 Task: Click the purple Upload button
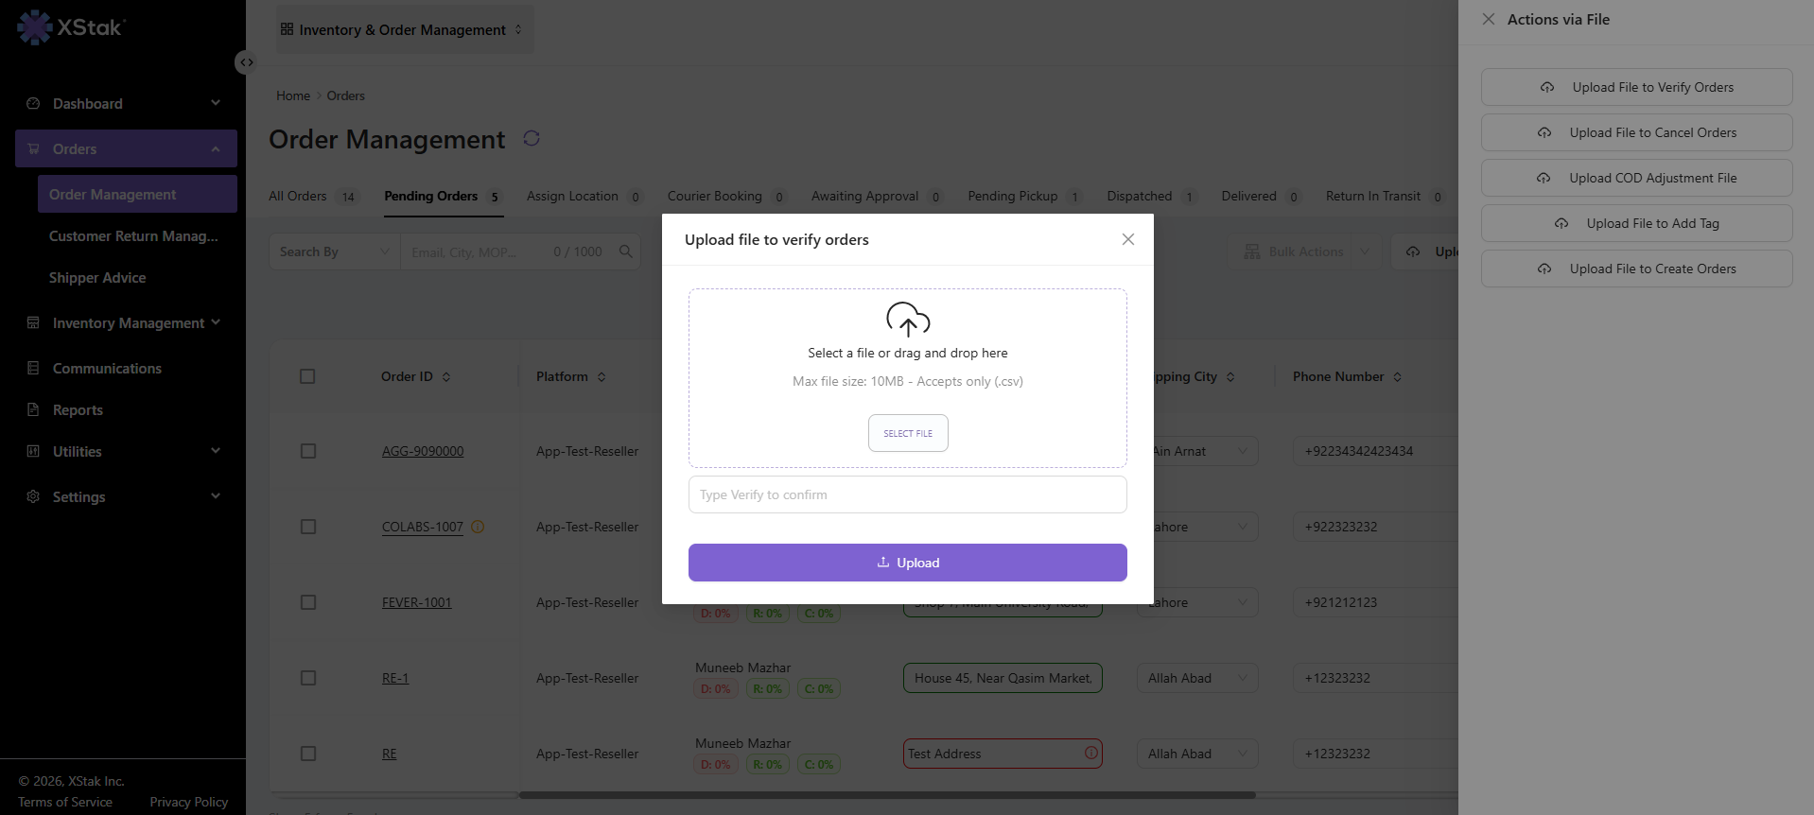(x=908, y=563)
